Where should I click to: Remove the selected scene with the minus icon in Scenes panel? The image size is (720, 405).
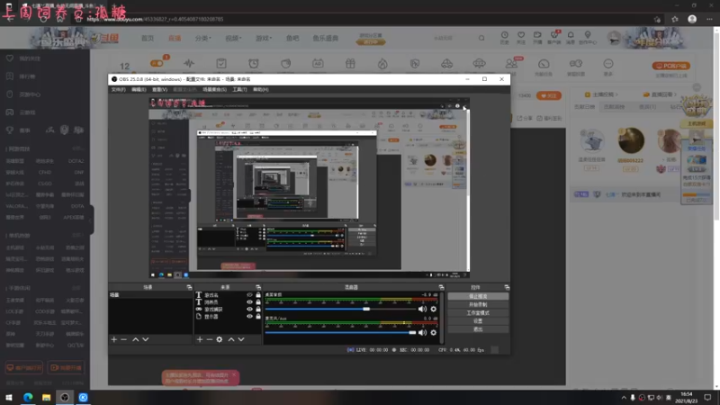[x=123, y=339]
